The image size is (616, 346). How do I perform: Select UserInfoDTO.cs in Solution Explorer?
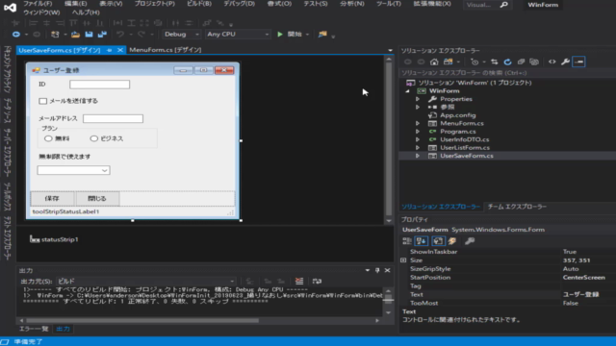(464, 139)
